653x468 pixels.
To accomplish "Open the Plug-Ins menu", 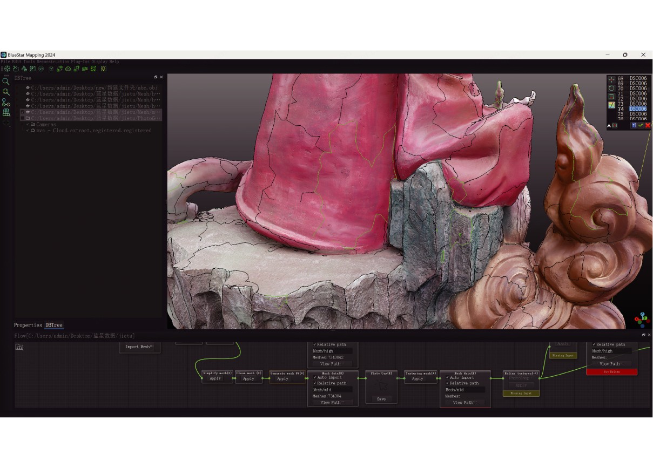I will 80,62.
